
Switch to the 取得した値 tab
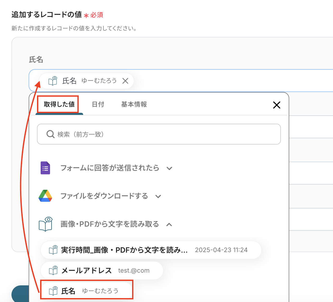pos(59,104)
